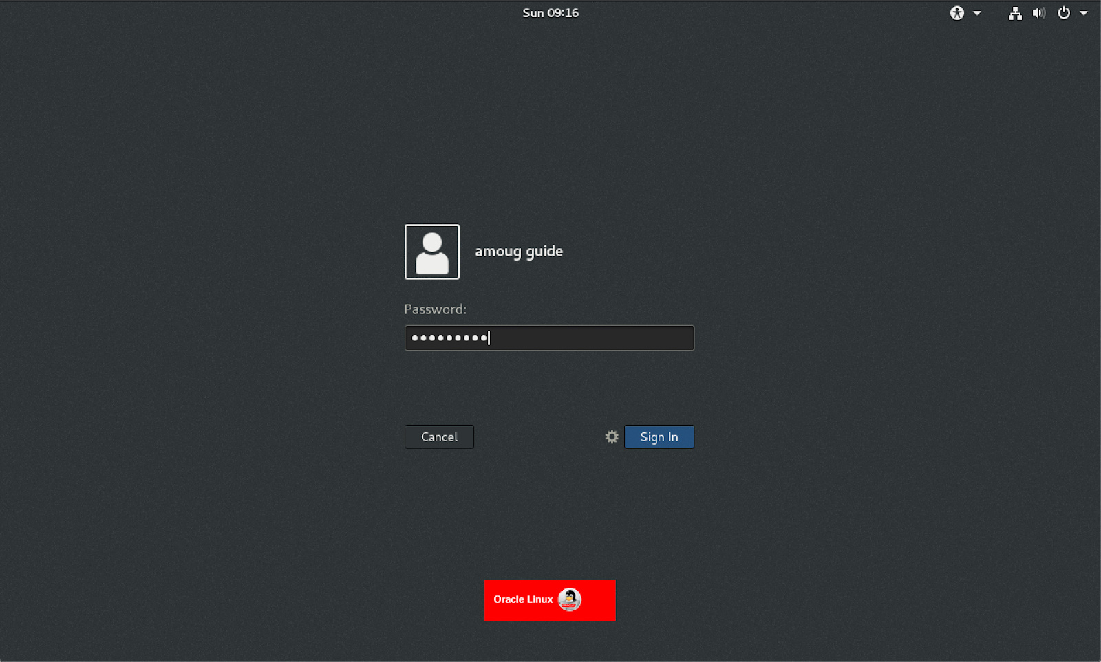This screenshot has height=662, width=1101.
Task: Expand the system menu arrow beside power
Action: click(1084, 13)
